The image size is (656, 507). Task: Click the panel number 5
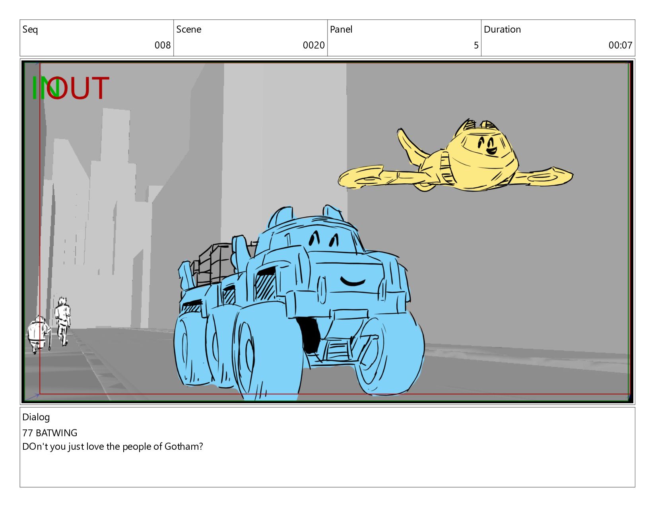click(476, 45)
